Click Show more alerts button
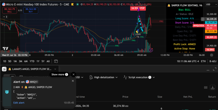Image resolution: width=218 pixels, height=110 pixels. coord(60,74)
